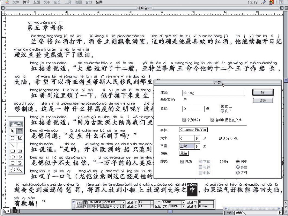Select the ellipse drawing tool
The height and width of the screenshot is (216, 288).
pos(12,157)
